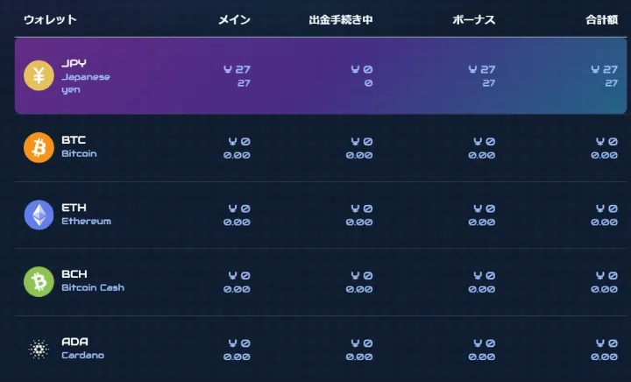This screenshot has width=631, height=382.
Task: Click the 出金手続き中 column header
Action: pyautogui.click(x=340, y=19)
